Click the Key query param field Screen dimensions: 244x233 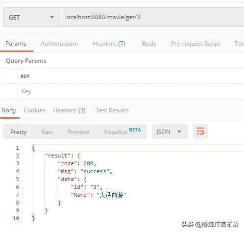[x=131, y=91]
